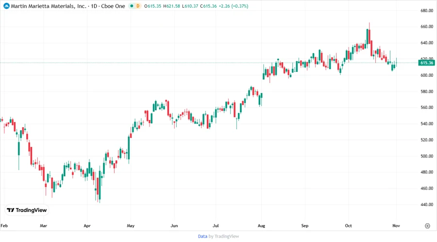Click the Aug date axis label

pyautogui.click(x=261, y=225)
